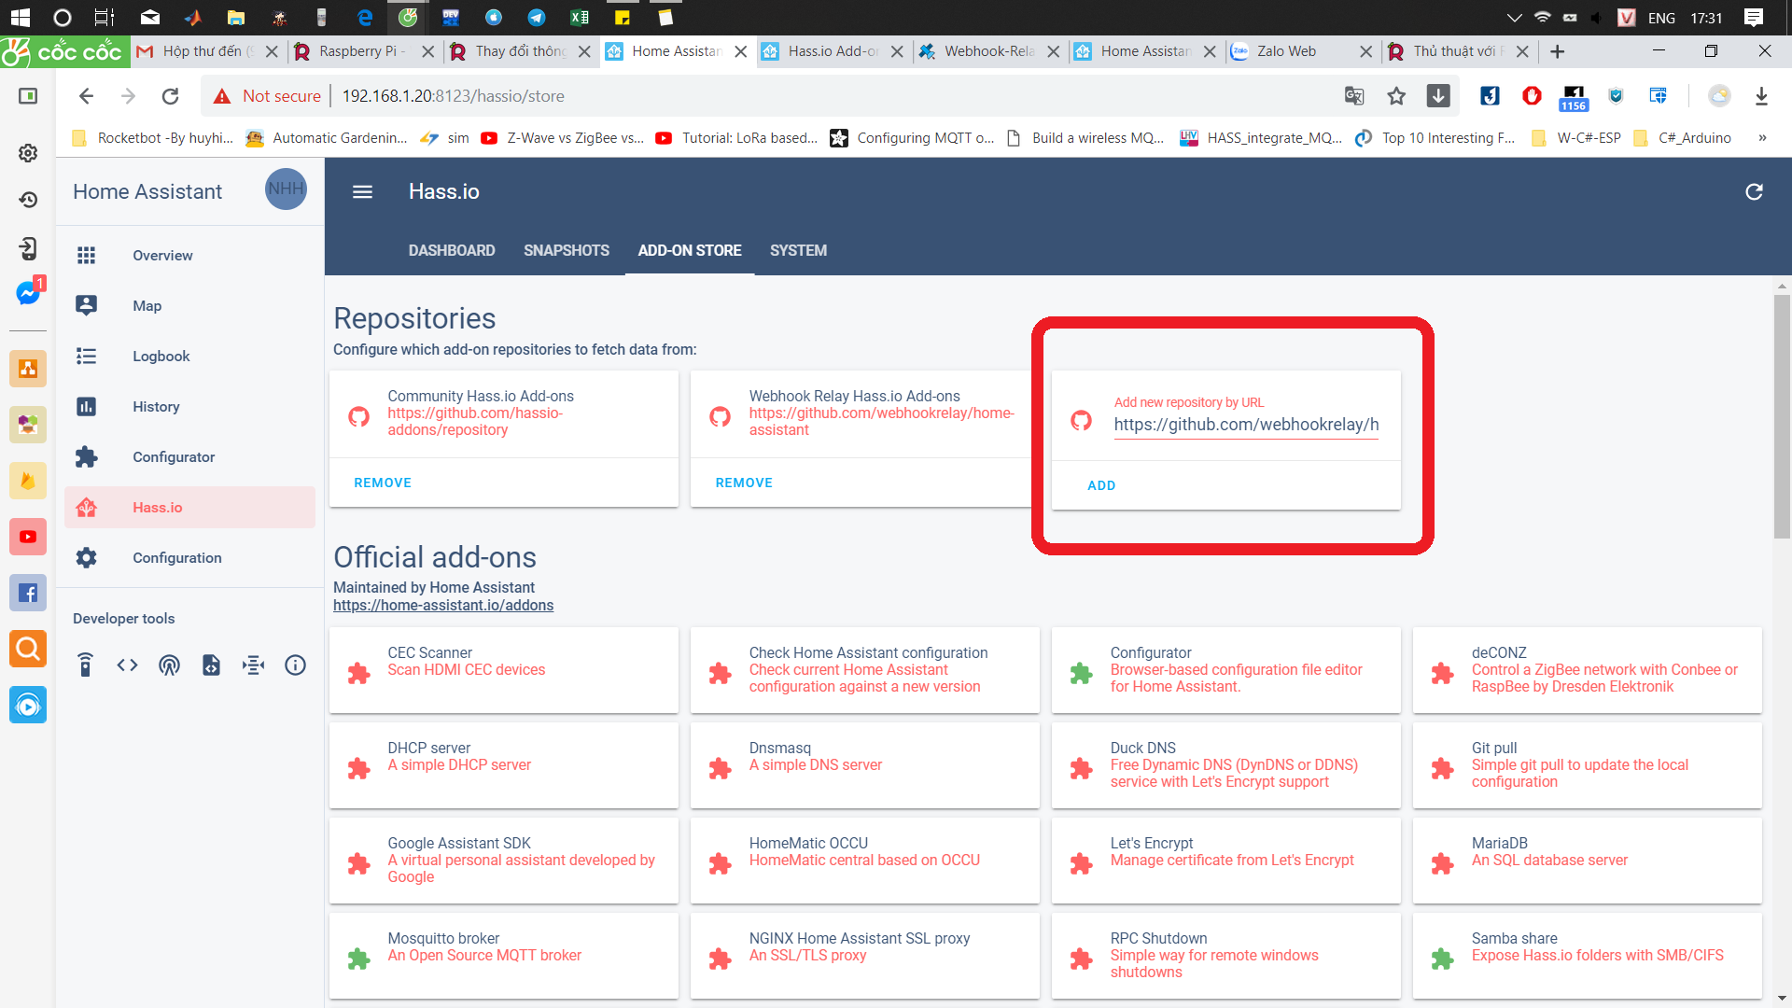
Task: Refresh the Hass.io add-on store
Action: click(1754, 191)
